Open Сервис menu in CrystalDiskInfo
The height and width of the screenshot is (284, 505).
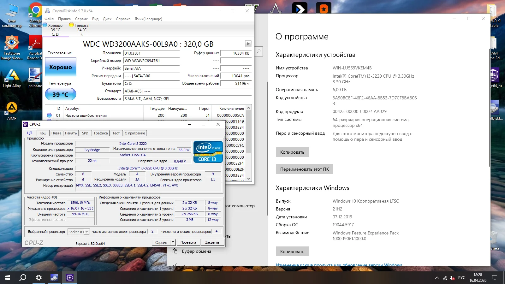tap(81, 19)
